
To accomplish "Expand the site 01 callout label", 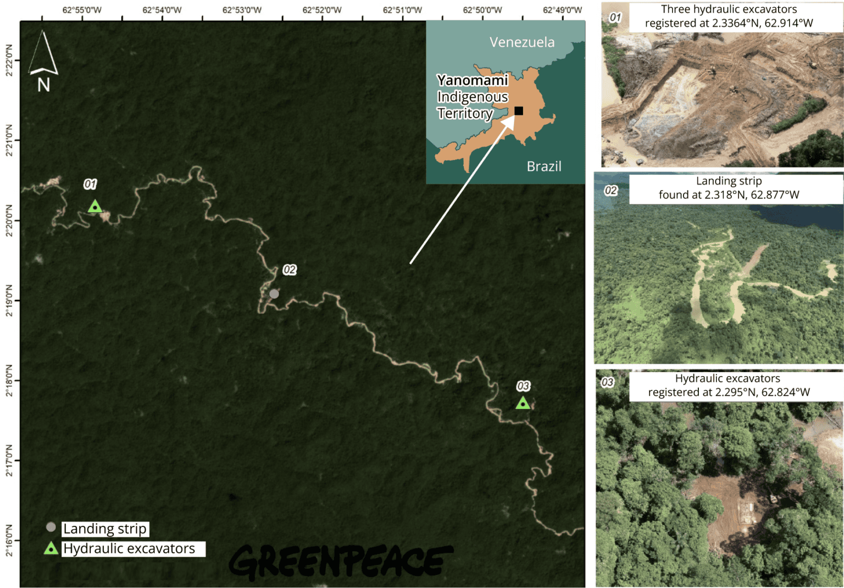I will (x=91, y=185).
